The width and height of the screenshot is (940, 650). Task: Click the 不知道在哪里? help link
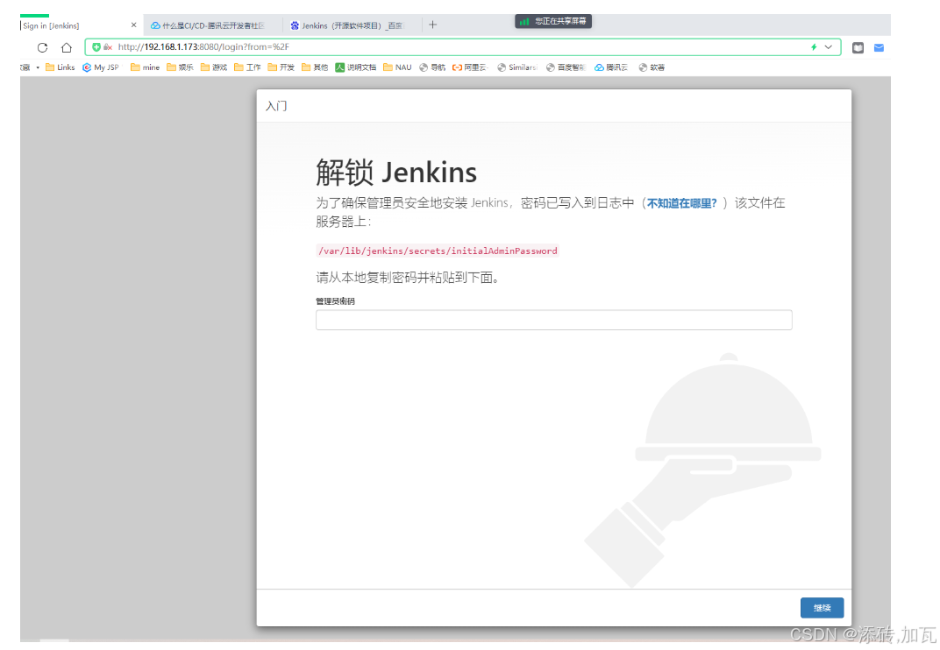[681, 203]
